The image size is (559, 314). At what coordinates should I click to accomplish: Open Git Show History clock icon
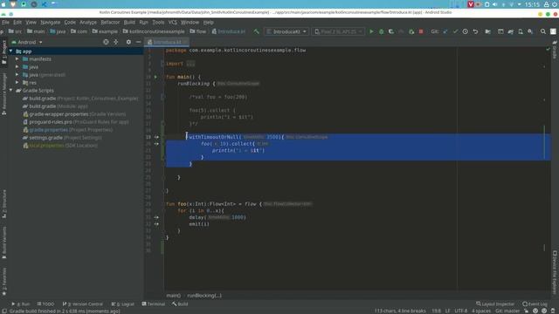coord(466,31)
